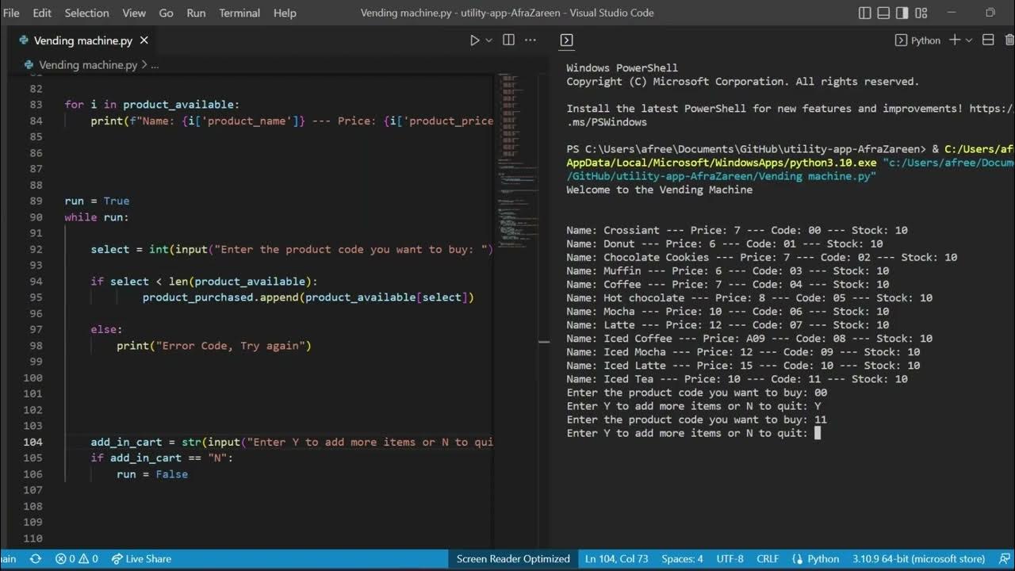Click the PSWindows link in the terminal
This screenshot has width=1015, height=571.
[x=607, y=122]
